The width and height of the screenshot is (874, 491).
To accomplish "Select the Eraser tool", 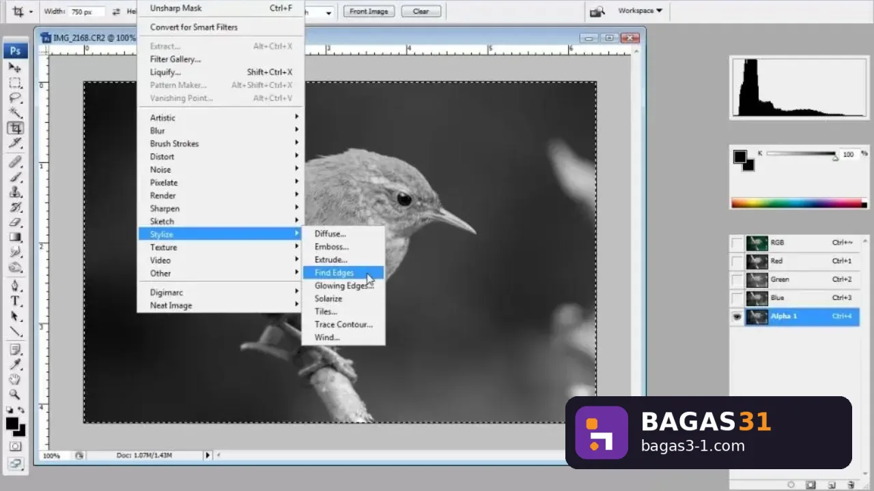I will (15, 222).
